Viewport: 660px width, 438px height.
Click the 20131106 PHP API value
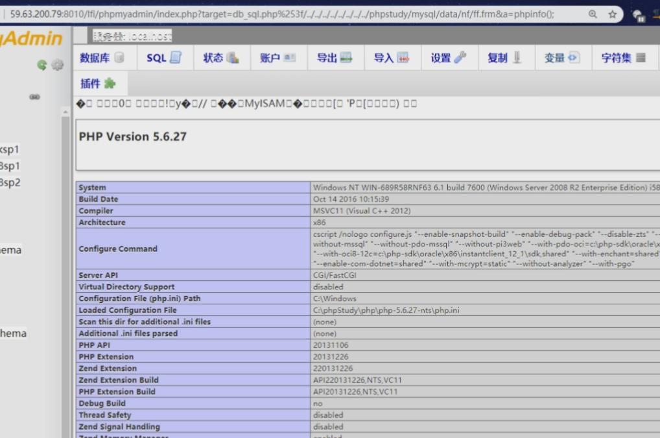click(x=331, y=345)
